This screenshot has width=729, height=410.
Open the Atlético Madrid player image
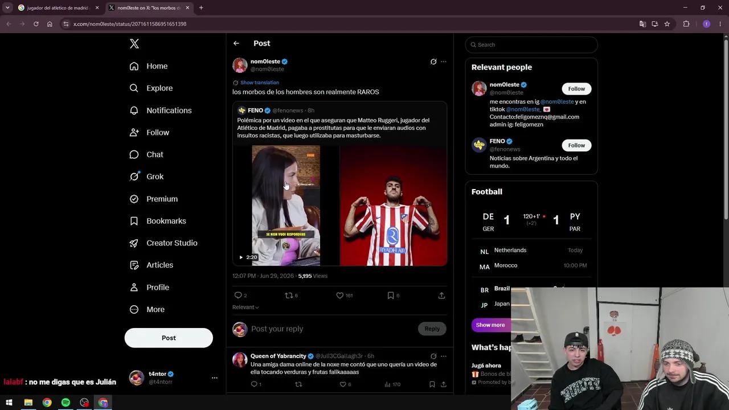tap(394, 206)
